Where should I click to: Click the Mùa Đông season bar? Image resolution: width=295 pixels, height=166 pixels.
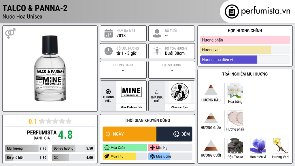point(170,156)
